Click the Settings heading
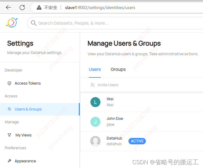 point(20,43)
